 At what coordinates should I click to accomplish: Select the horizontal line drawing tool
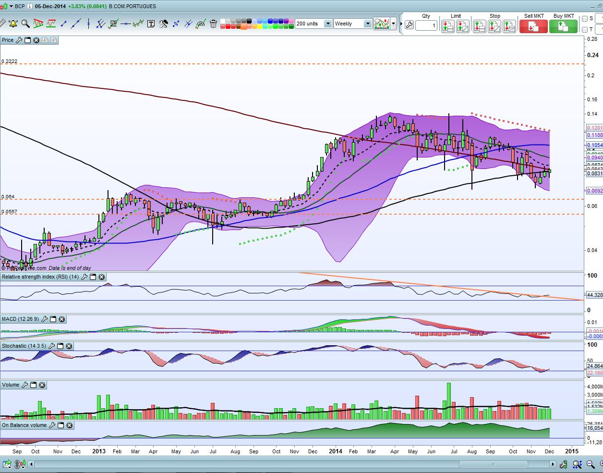126,24
